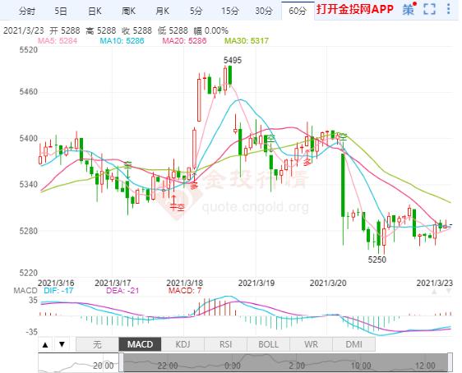462x373 pixels.
Task: Click the 打开金投网APP link
Action: [x=355, y=9]
